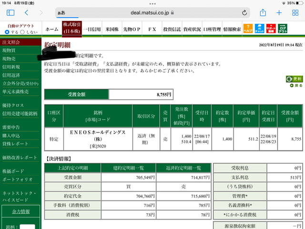Click 返済約定明細一覧 column header
305x229 pixels.
coord(183,168)
